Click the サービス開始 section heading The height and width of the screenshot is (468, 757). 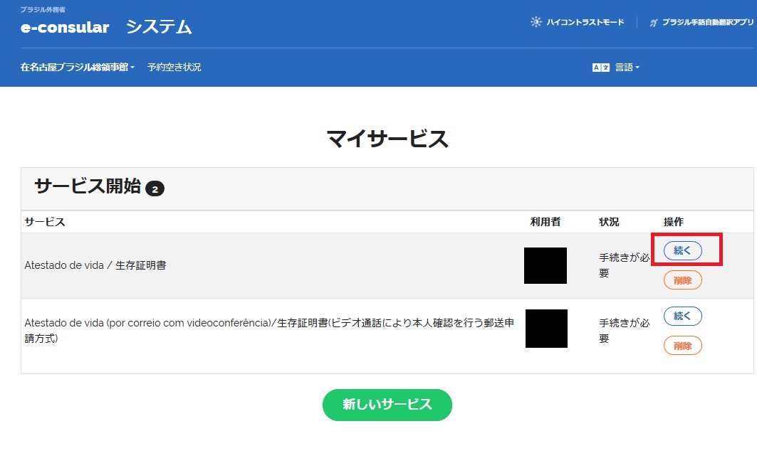88,186
